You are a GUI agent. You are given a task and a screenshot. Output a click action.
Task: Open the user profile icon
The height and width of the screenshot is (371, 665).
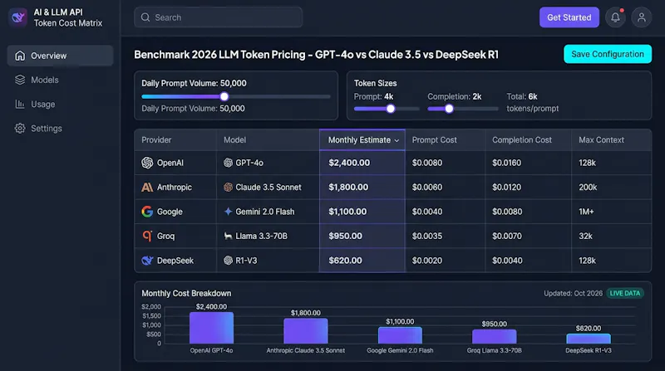641,17
